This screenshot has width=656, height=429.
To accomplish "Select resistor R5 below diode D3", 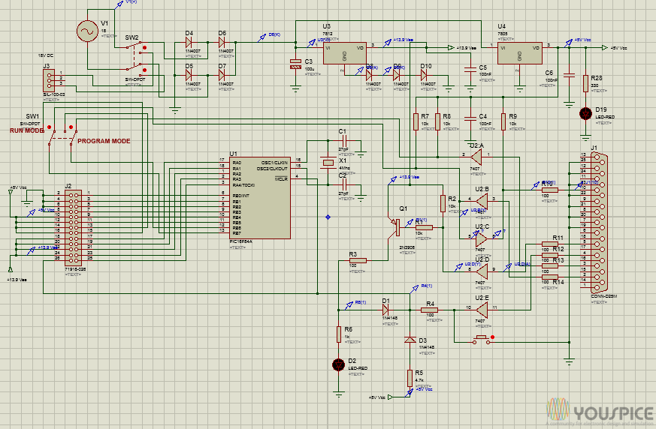I will click(410, 379).
